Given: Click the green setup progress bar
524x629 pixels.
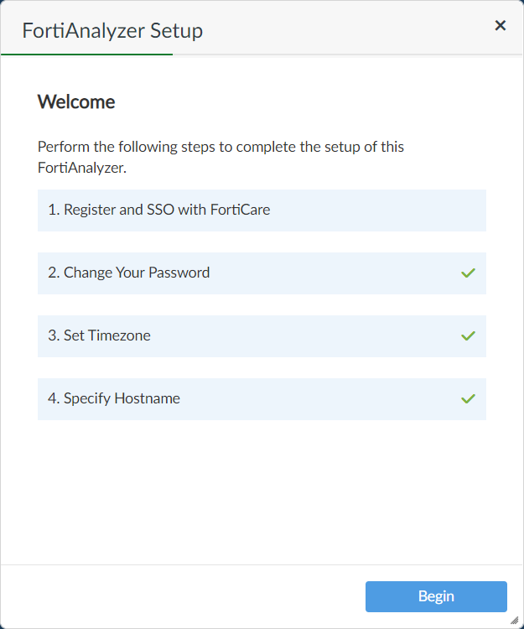Looking at the screenshot, I should (87, 55).
